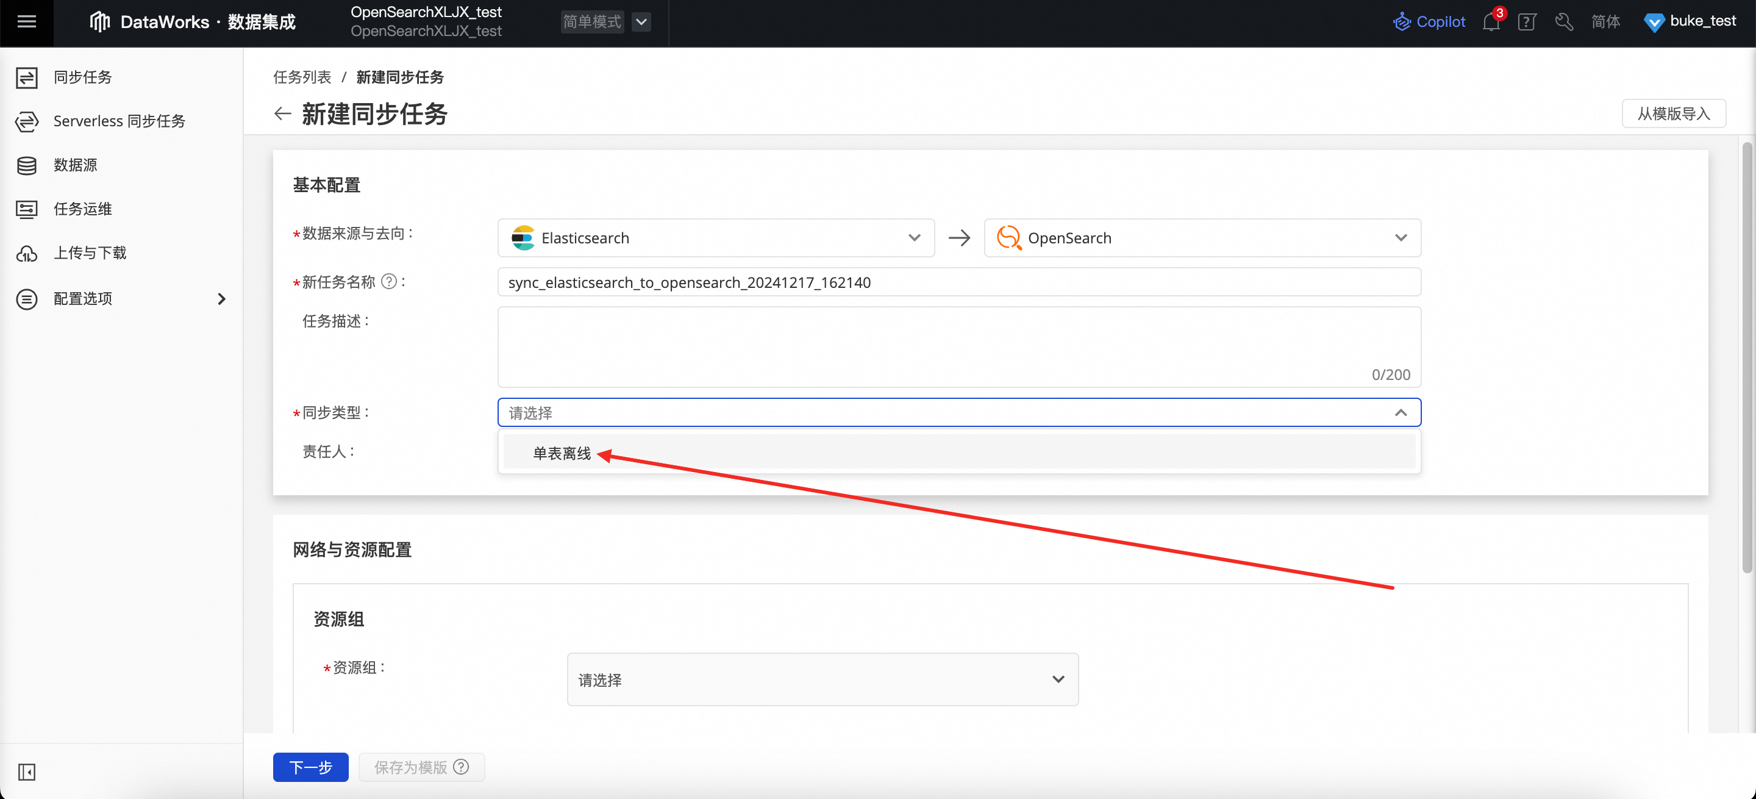Open notifications bell with 3 alerts
This screenshot has width=1756, height=799.
click(x=1491, y=22)
